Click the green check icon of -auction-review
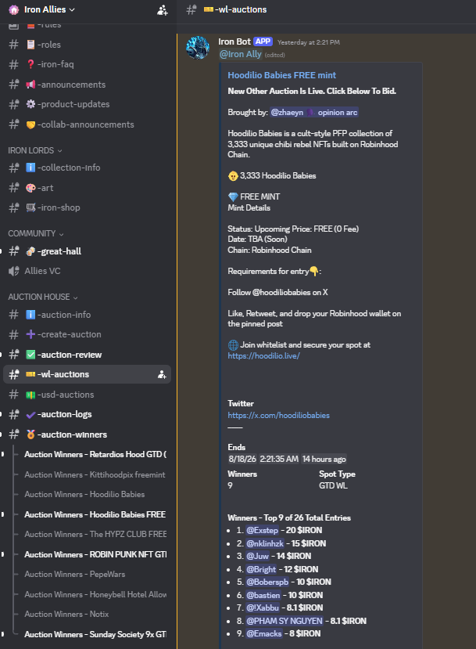This screenshot has height=649, width=476. (x=30, y=355)
